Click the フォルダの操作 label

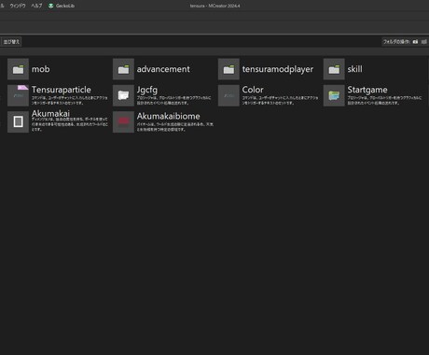point(396,42)
